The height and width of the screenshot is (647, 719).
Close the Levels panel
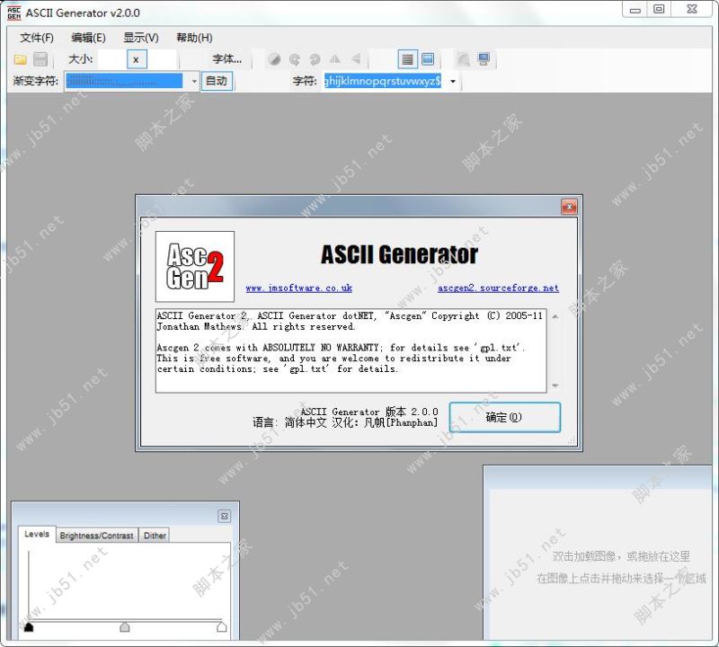point(224,517)
